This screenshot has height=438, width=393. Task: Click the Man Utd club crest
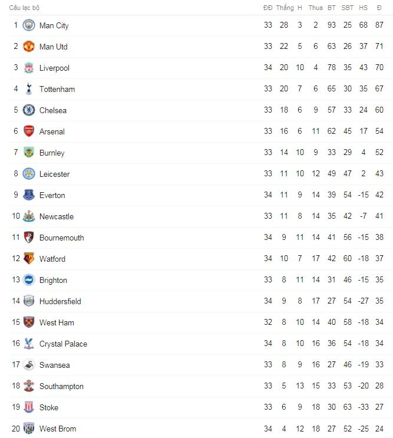[x=29, y=47]
